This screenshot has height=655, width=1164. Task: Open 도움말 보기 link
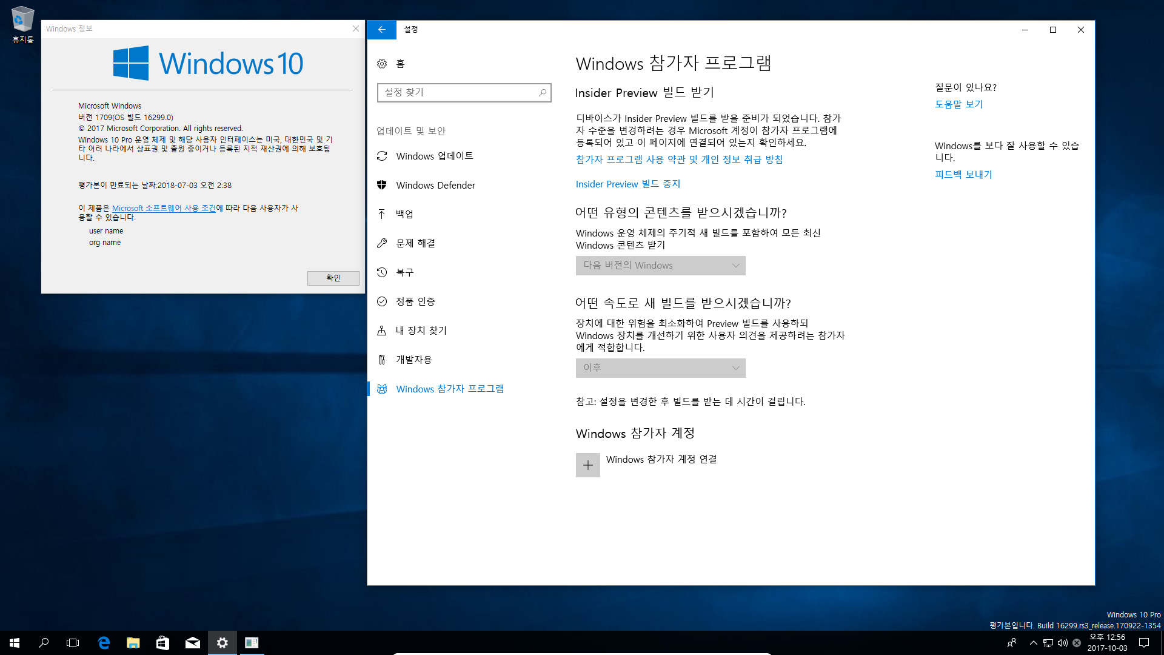[958, 104]
